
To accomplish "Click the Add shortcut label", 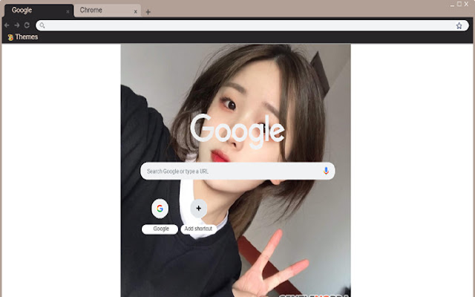I will point(199,229).
